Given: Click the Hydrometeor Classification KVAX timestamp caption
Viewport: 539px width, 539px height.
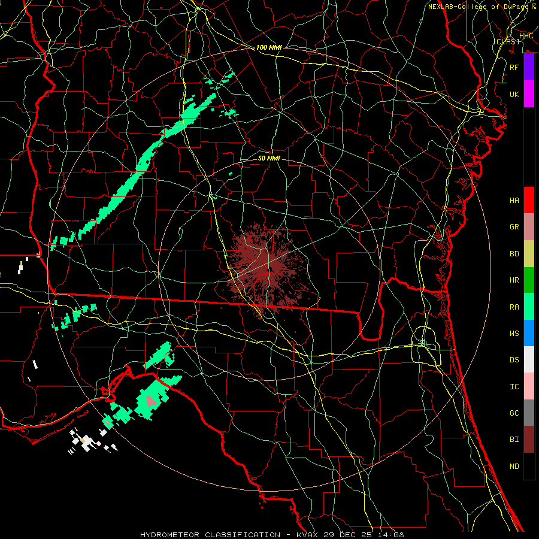Looking at the screenshot, I should 272,535.
